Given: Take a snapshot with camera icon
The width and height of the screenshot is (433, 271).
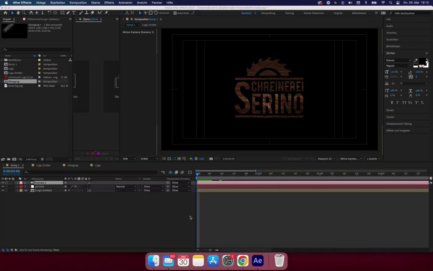Looking at the screenshot, I should [x=211, y=159].
